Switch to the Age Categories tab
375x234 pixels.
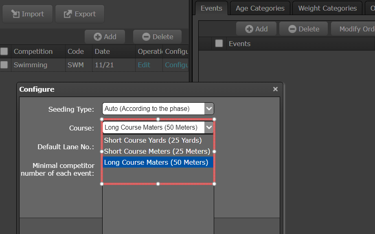tap(260, 8)
